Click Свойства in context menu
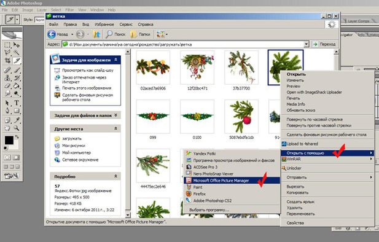 click(327, 223)
